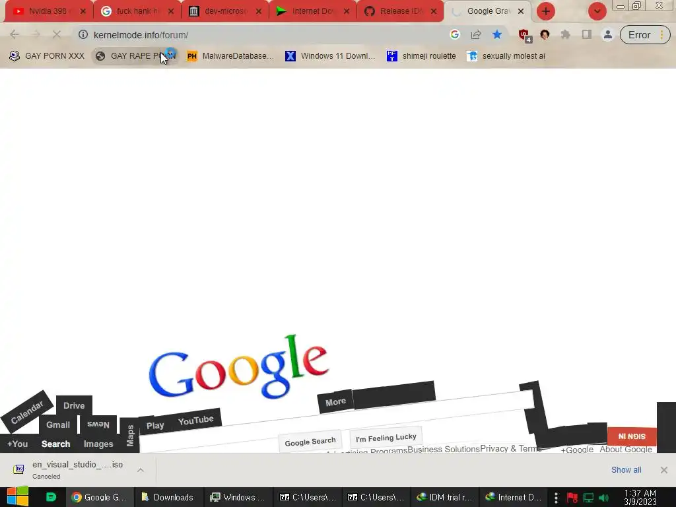Image resolution: width=676 pixels, height=507 pixels.
Task: Click the Play item
Action: (x=155, y=426)
